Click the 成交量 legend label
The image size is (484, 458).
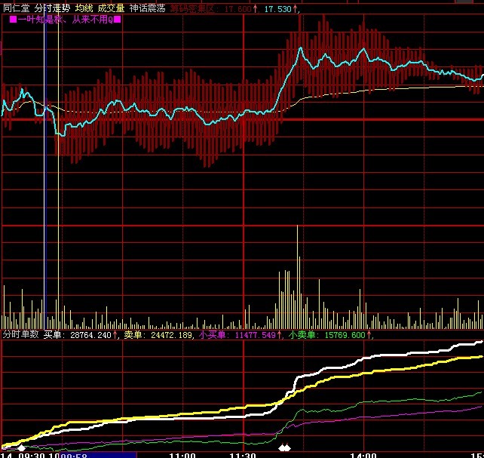(x=111, y=8)
